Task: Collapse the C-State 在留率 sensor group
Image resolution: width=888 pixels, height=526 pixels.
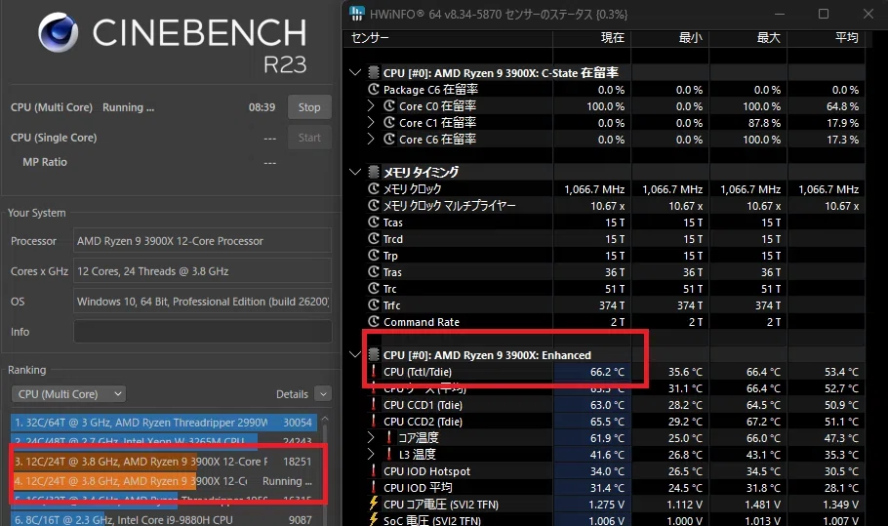Action: pos(355,72)
